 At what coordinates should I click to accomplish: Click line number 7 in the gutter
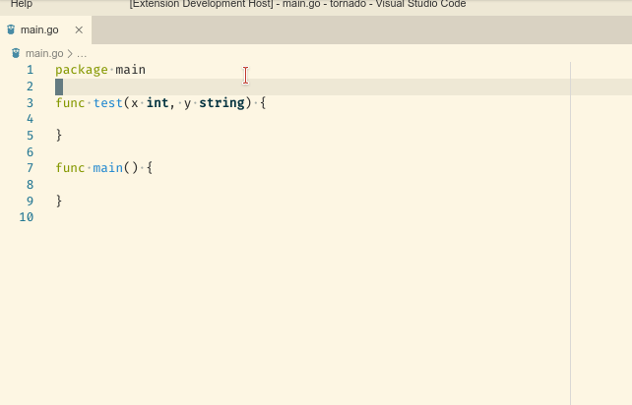[30, 168]
